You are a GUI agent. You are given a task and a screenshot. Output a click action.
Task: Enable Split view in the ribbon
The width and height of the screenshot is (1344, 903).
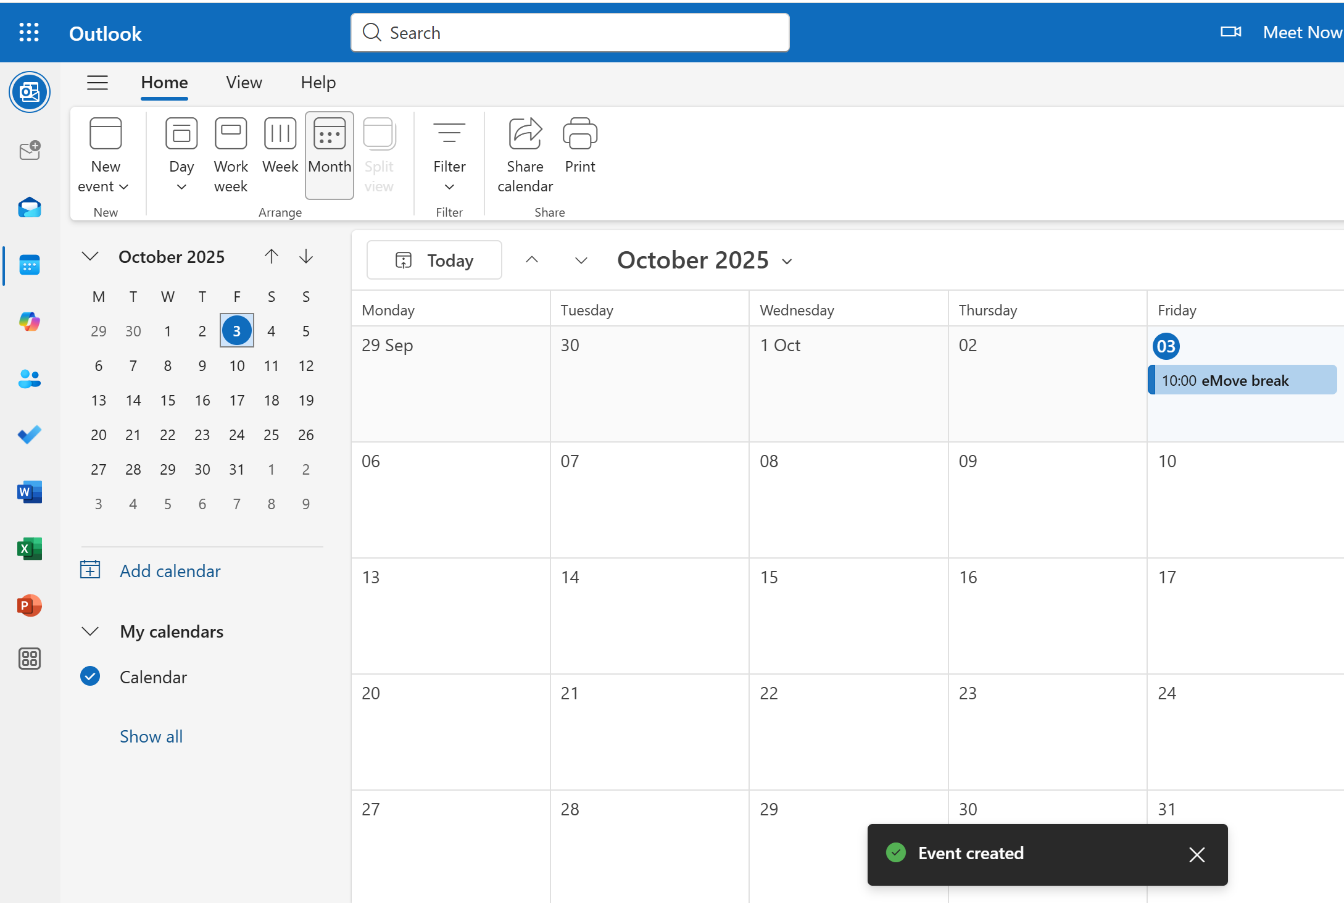379,154
